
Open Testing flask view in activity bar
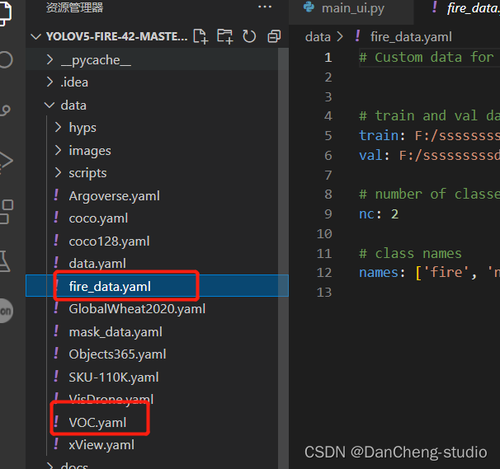pos(5,261)
